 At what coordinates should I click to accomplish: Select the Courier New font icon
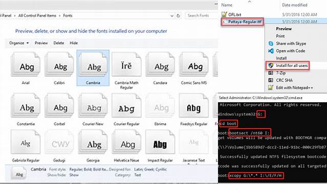(x=93, y=105)
